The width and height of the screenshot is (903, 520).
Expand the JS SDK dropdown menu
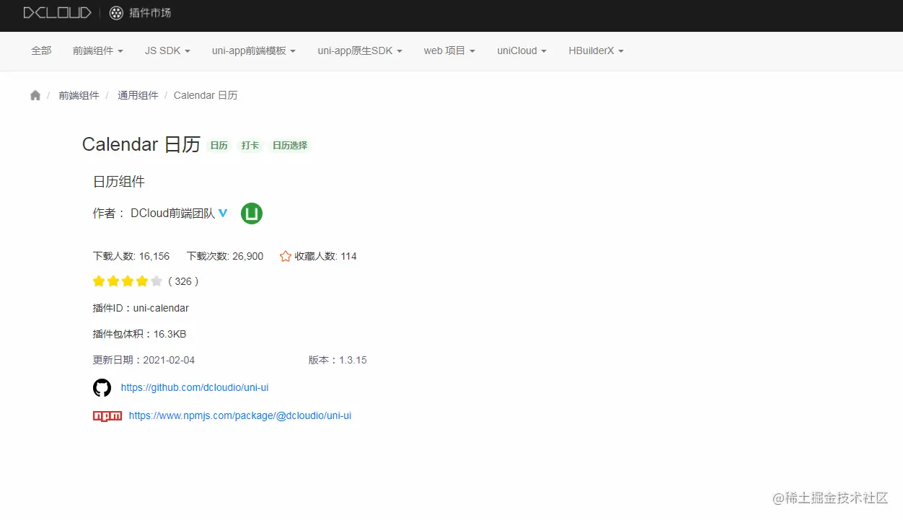coord(167,50)
